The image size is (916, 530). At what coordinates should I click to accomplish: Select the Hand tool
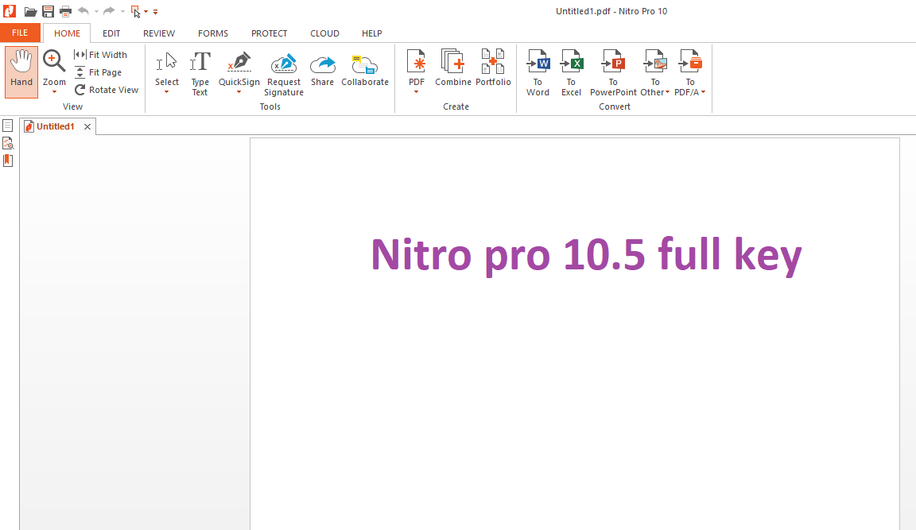(21, 70)
